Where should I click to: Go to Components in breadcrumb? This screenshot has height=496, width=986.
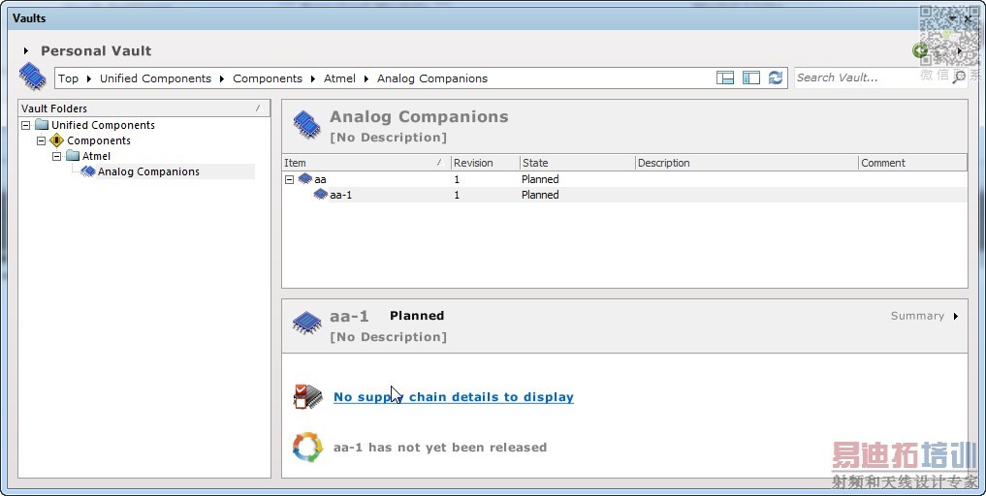coord(268,78)
